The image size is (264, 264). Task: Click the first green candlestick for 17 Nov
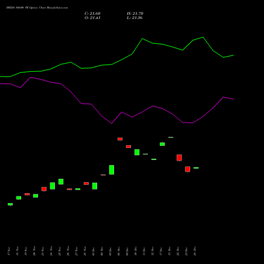(x=10, y=204)
